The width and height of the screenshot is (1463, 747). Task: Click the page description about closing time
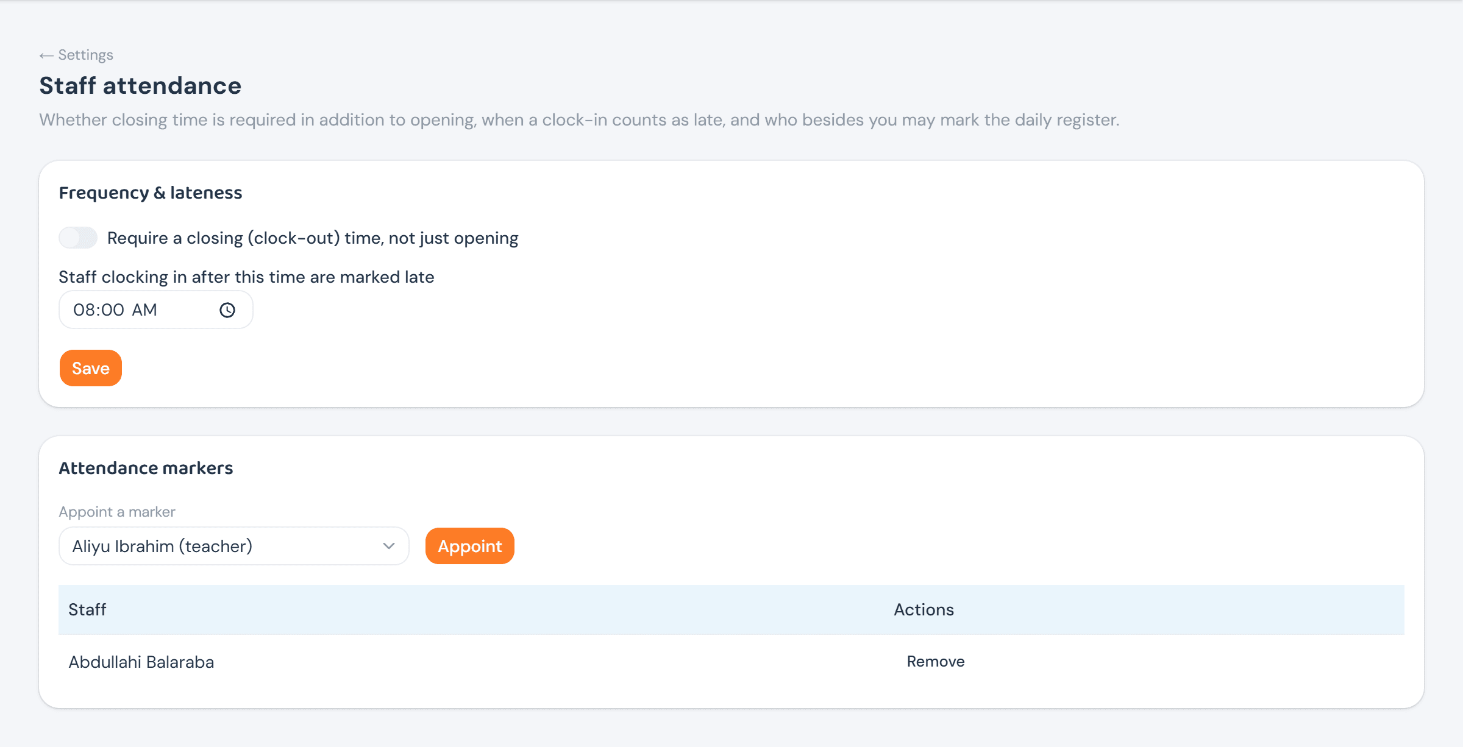click(x=579, y=120)
